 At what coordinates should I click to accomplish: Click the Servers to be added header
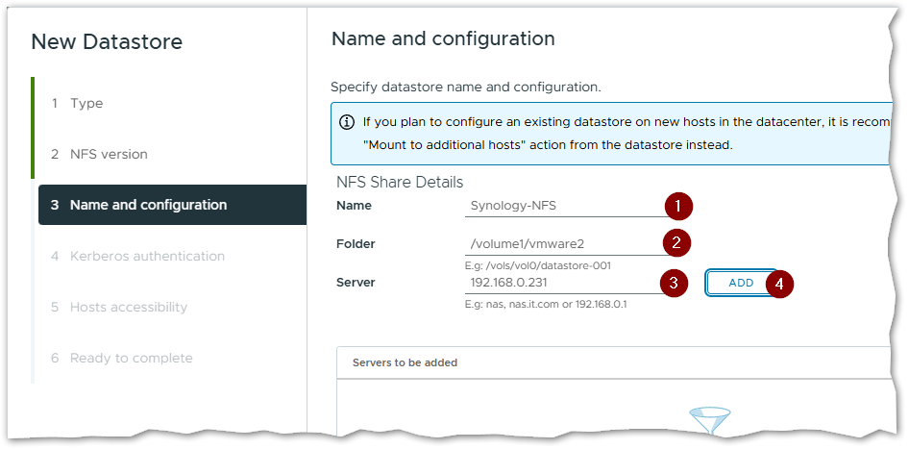click(405, 362)
